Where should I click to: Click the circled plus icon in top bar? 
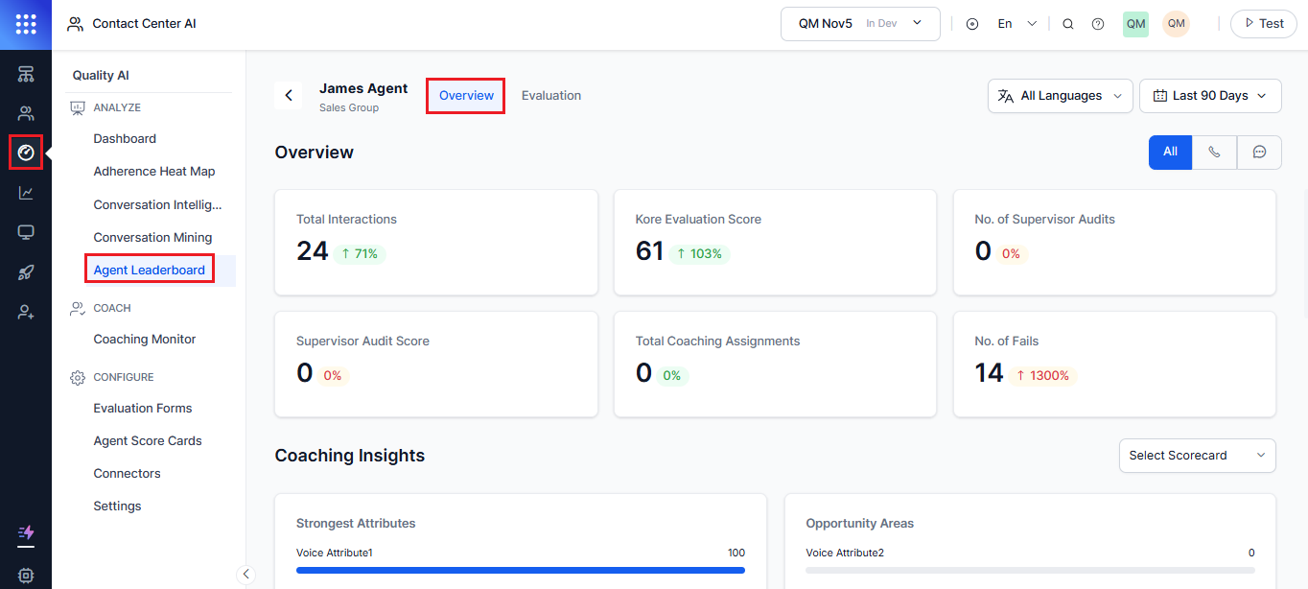coord(972,24)
